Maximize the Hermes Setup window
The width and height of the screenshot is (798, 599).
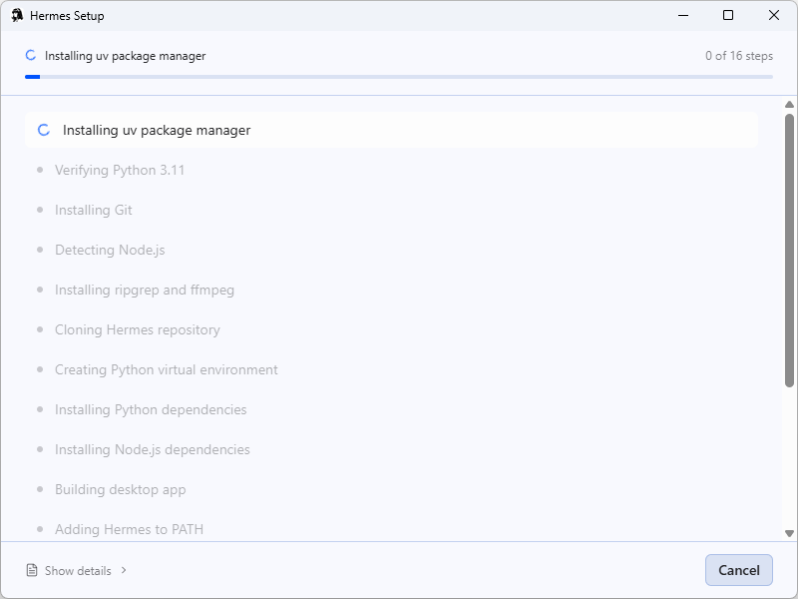(x=728, y=15)
